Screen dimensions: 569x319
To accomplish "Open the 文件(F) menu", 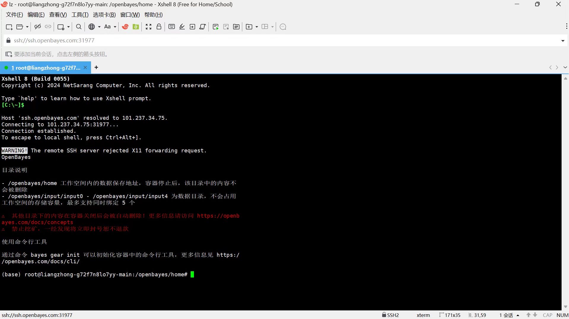I will [14, 15].
